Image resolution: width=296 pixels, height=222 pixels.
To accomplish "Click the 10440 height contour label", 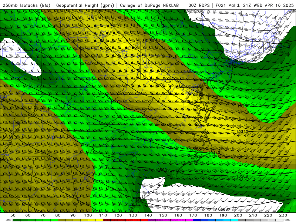I will [214, 153].
